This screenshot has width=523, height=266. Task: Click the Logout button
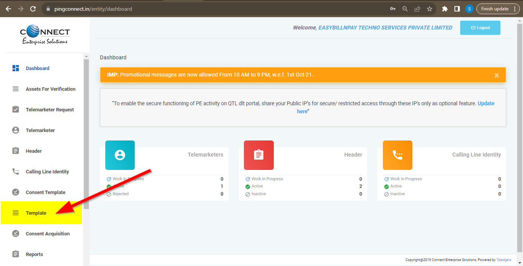[x=480, y=28]
